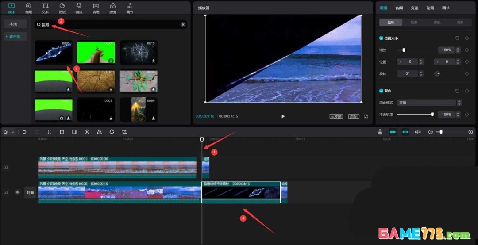Toggle the 混合 checkbox
The width and height of the screenshot is (478, 245).
click(382, 91)
